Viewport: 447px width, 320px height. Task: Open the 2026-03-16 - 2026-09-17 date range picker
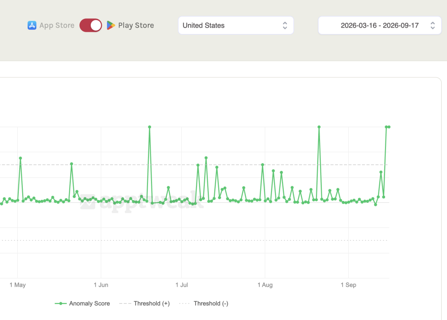pos(380,25)
